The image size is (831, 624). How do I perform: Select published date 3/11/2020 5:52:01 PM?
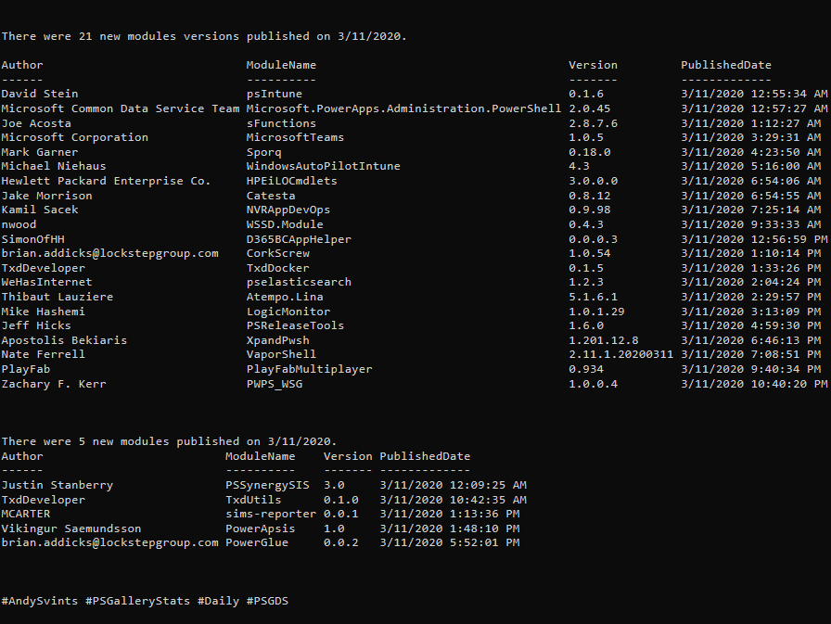tap(450, 543)
